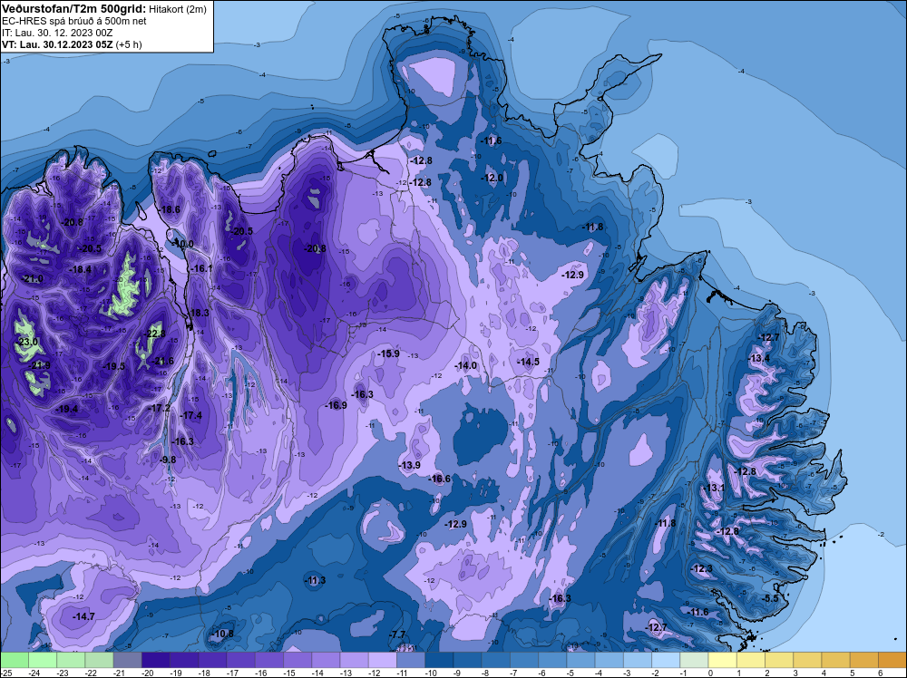Select the legend swatch between -15 and -14
The image size is (907, 678).
click(297, 660)
